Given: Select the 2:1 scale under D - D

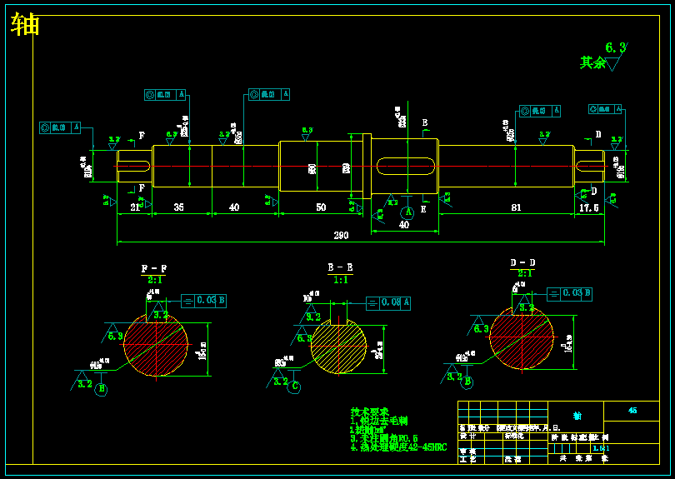Looking at the screenshot, I should click(524, 274).
